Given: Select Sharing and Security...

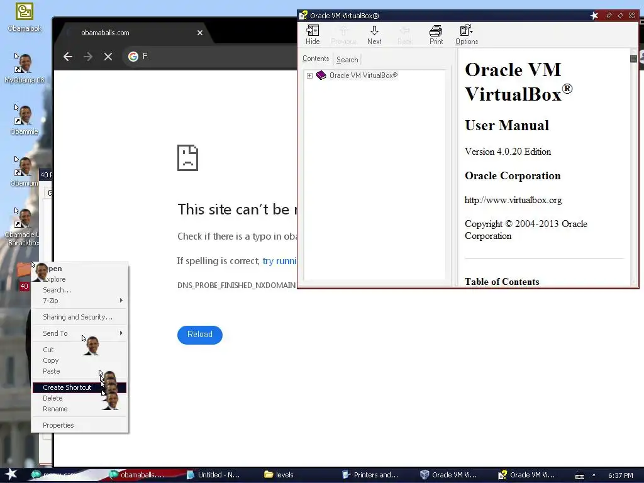Looking at the screenshot, I should click(80, 317).
